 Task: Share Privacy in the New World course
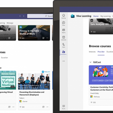(43, 38)
